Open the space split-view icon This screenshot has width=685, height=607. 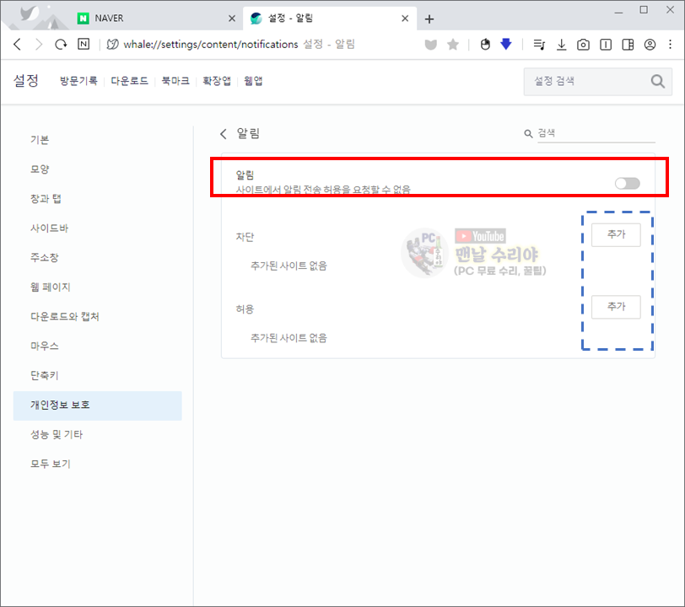(606, 45)
